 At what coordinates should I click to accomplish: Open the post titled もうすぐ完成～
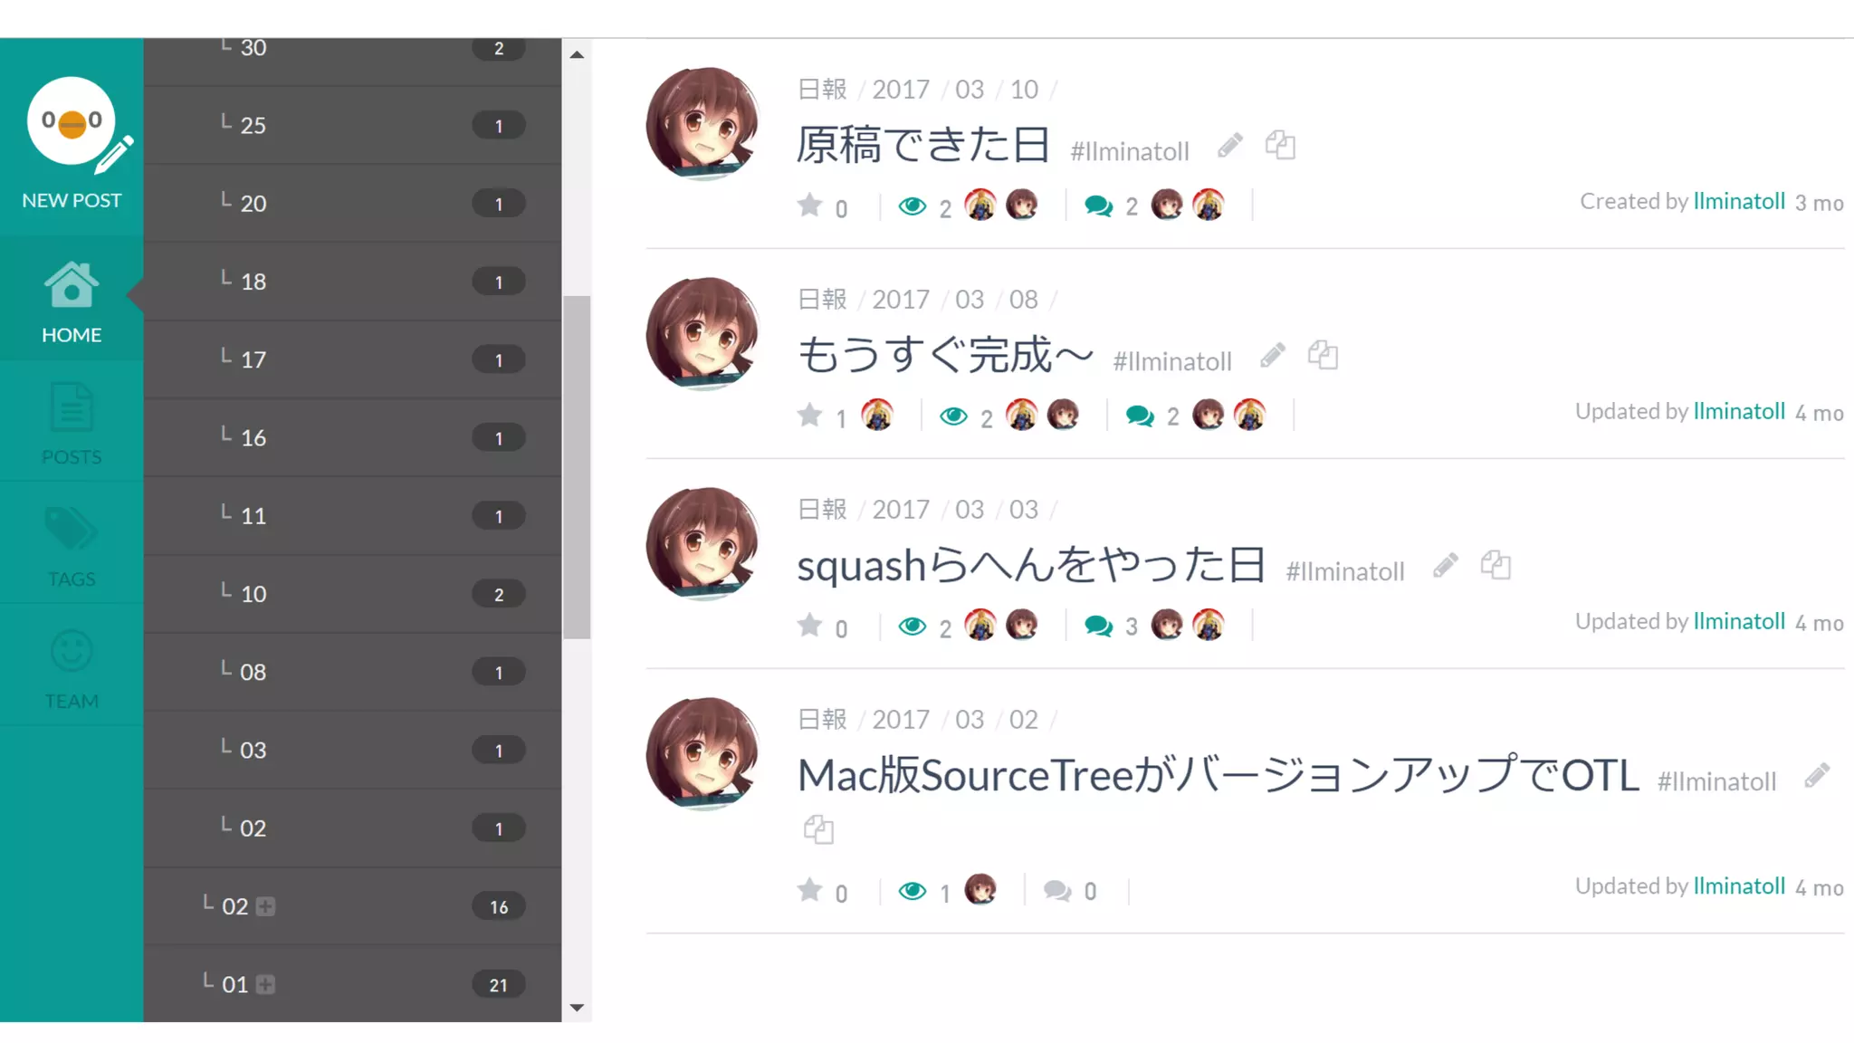pos(945,355)
